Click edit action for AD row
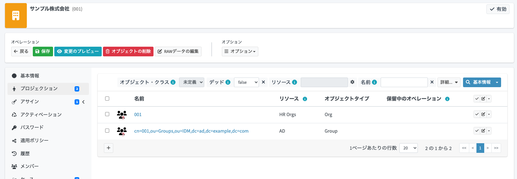This screenshot has height=179, width=517. tap(483, 131)
